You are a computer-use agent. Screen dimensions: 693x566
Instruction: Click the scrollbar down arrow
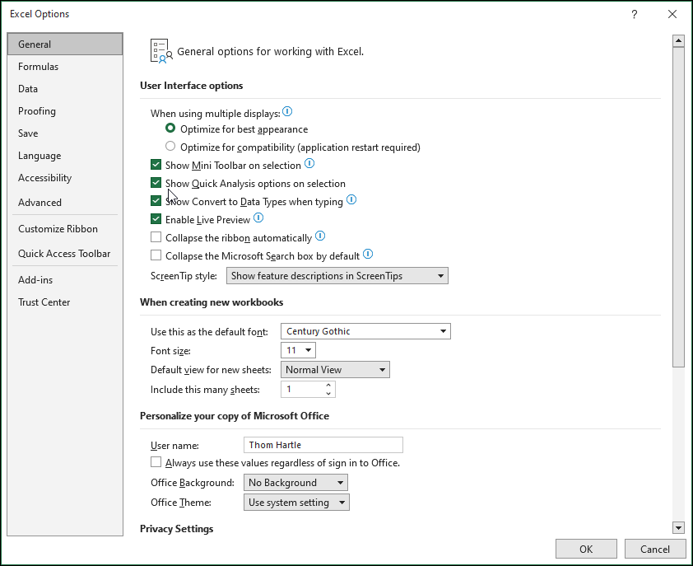[x=678, y=527]
